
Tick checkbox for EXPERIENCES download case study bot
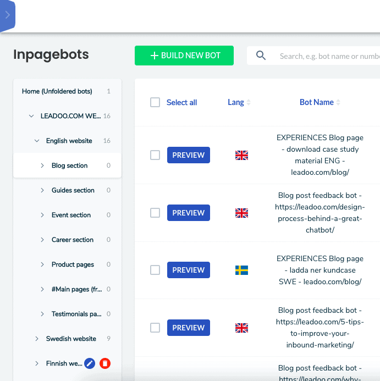pos(155,155)
